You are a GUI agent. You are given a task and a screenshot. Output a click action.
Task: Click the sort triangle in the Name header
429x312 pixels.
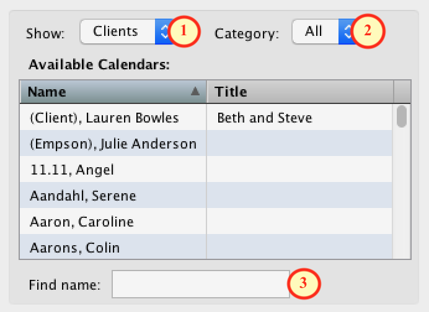(195, 91)
